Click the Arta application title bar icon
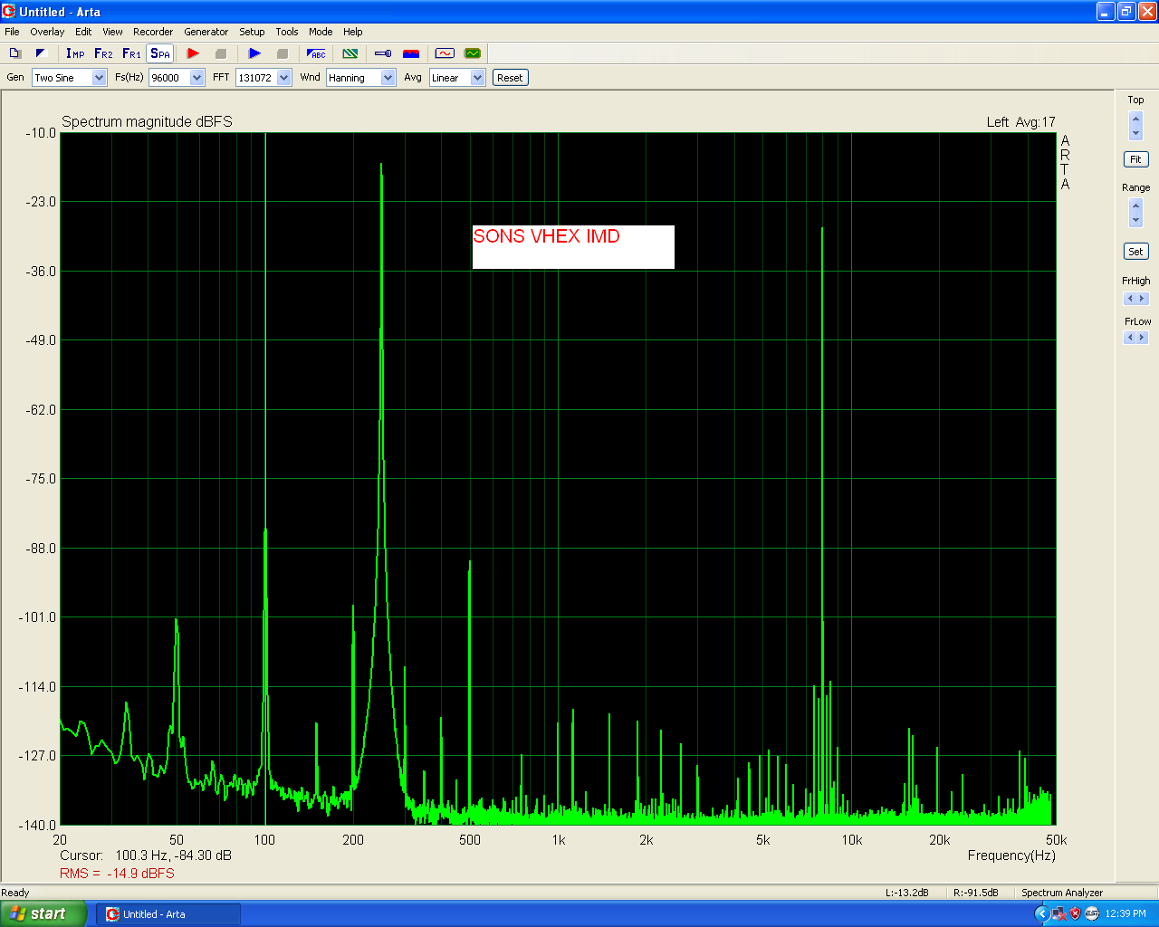Screen dimensions: 1159x927 [9, 12]
